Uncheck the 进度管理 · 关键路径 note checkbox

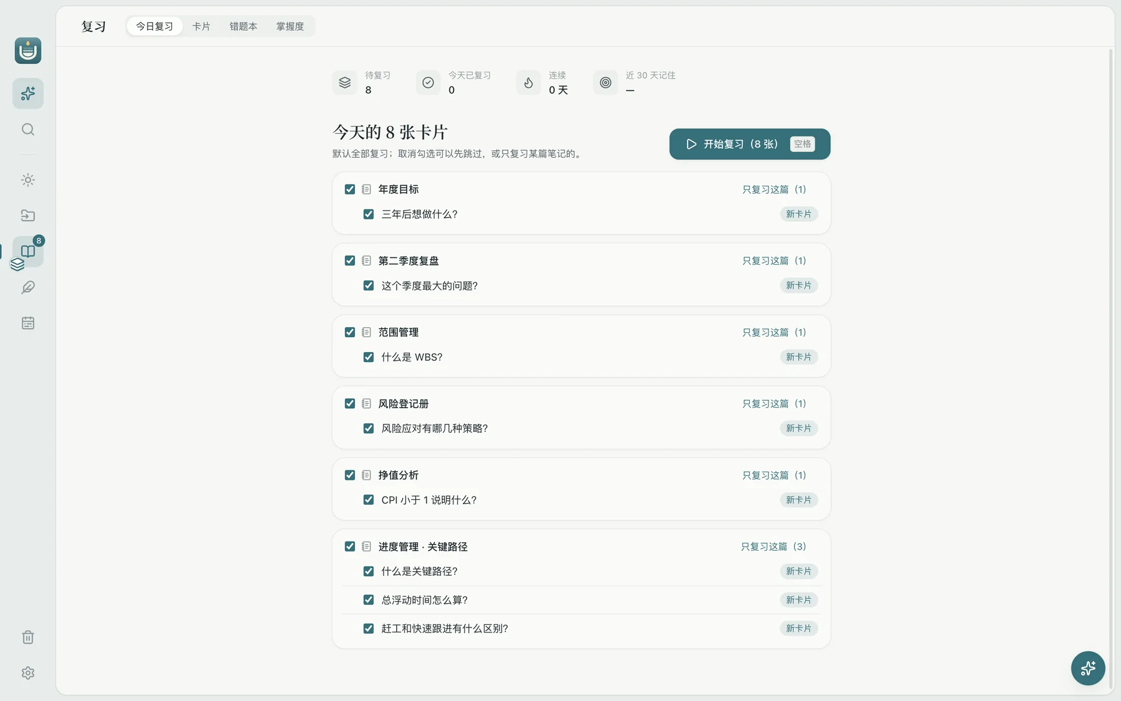[350, 546]
